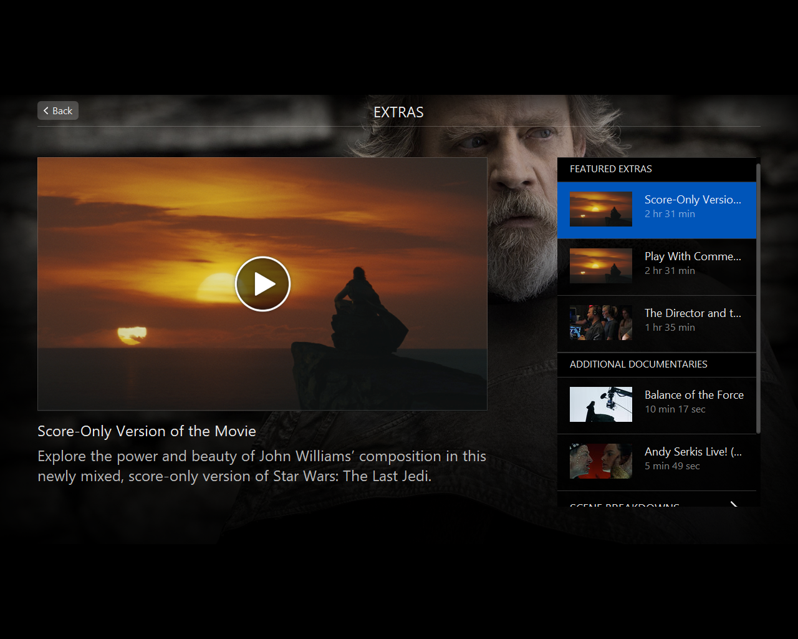The width and height of the screenshot is (798, 639).
Task: Click the Score-Only Version of the Movie heading
Action: tap(147, 431)
